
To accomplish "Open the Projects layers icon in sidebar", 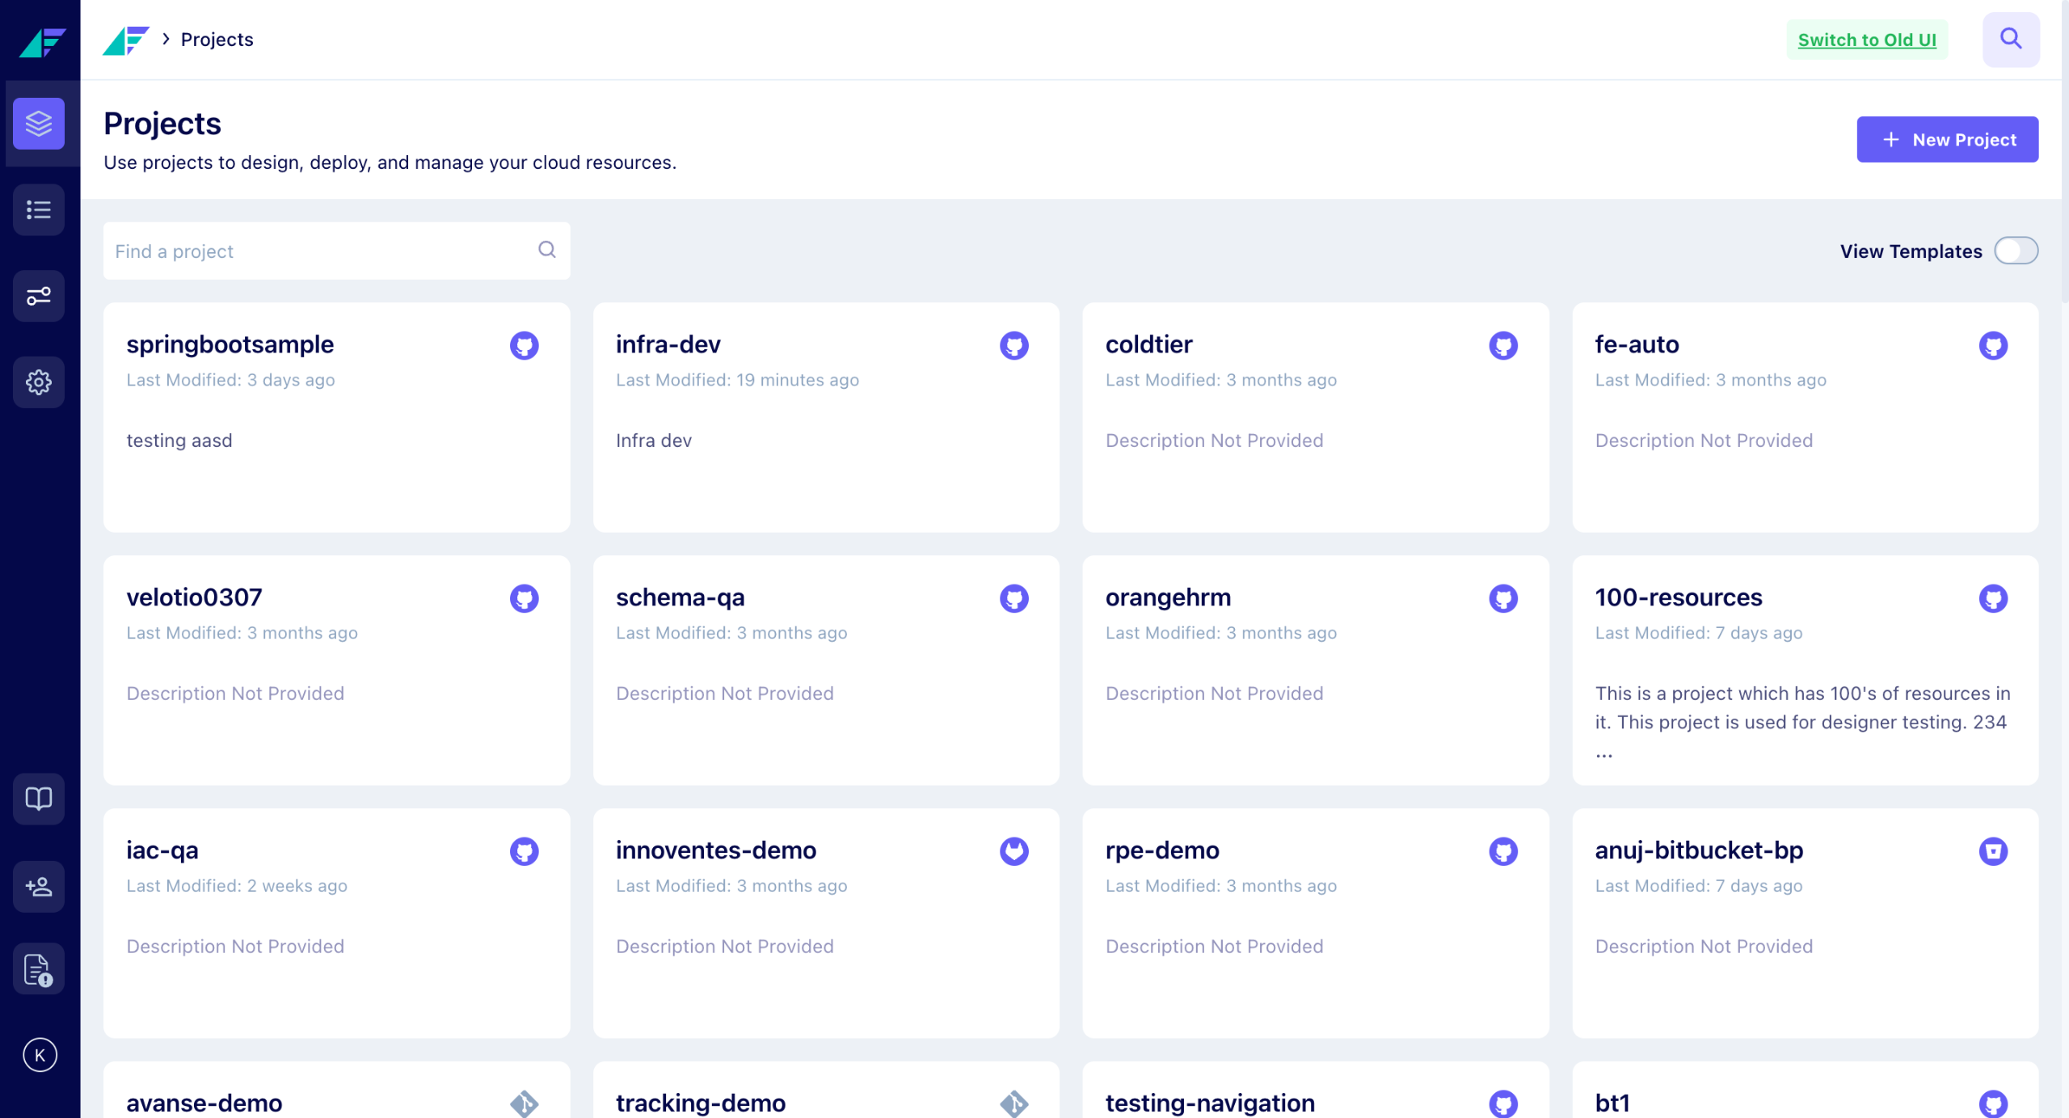I will (x=39, y=124).
